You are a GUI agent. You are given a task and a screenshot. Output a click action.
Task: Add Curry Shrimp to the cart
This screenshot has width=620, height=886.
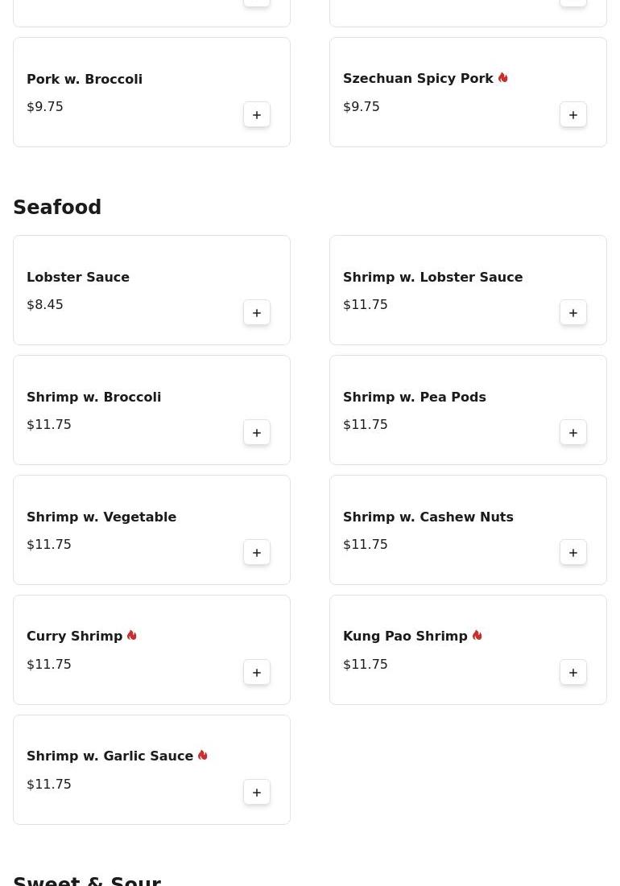point(257,672)
